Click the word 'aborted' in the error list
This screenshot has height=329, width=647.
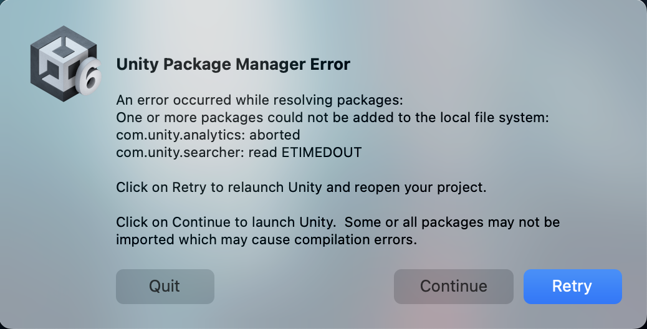(275, 135)
